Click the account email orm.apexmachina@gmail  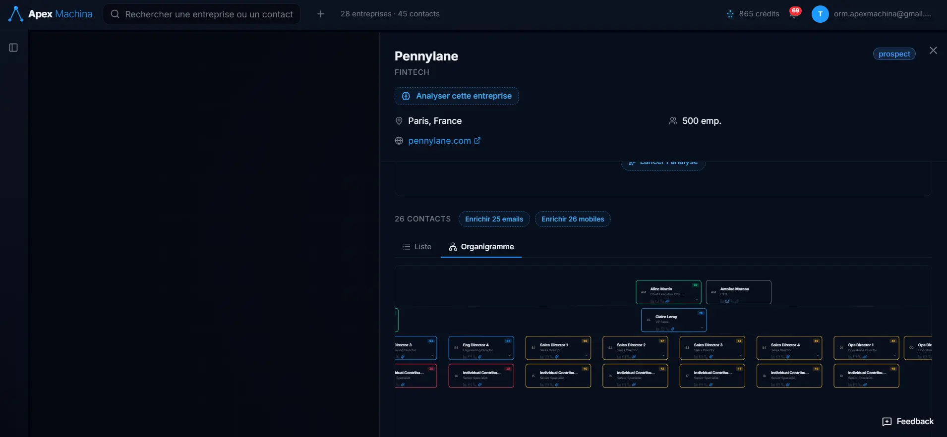883,14
